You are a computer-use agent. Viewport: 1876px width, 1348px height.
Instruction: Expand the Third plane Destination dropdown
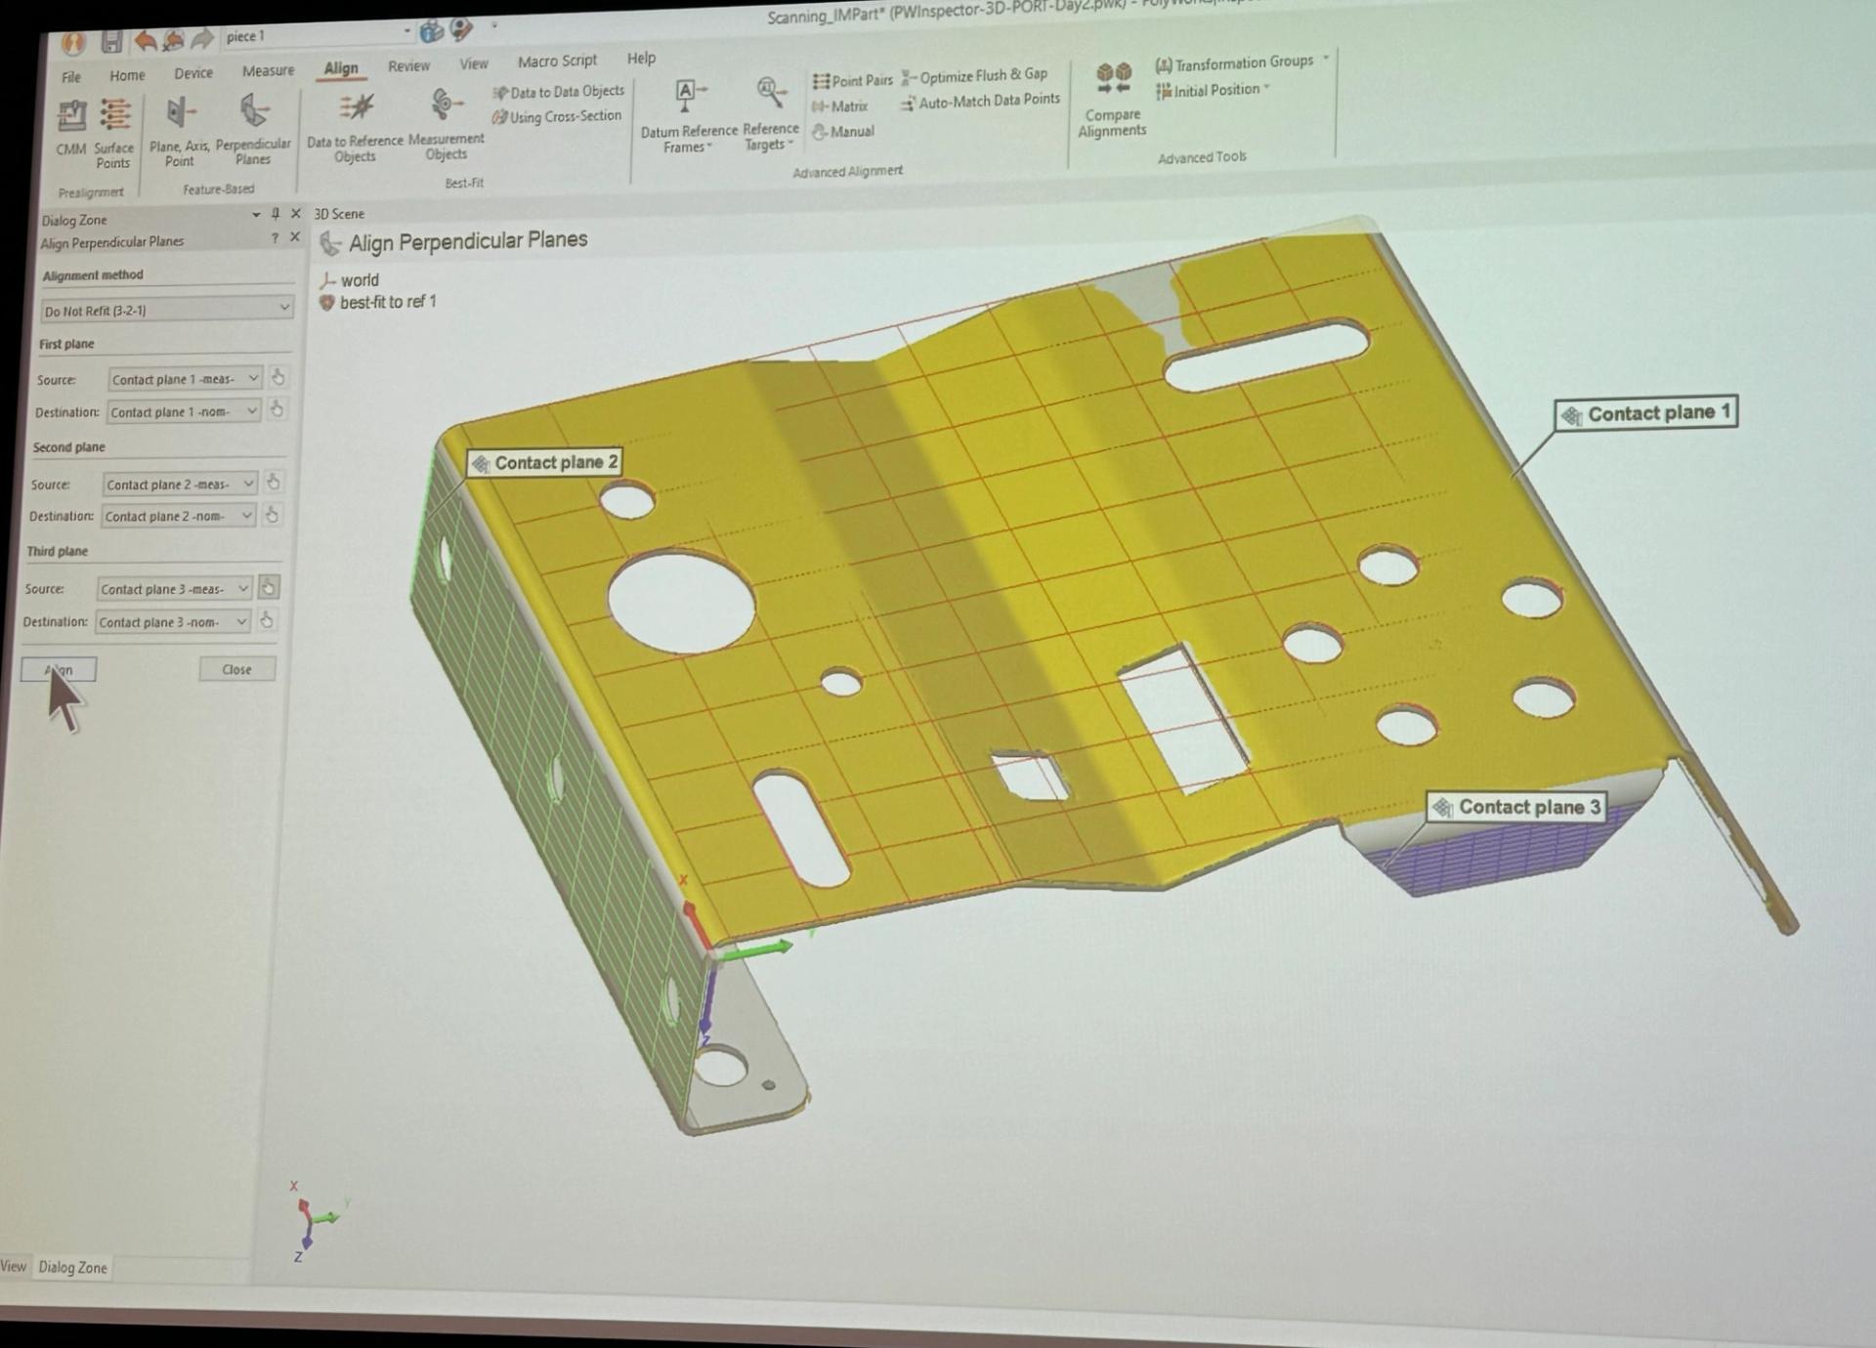pos(172,621)
